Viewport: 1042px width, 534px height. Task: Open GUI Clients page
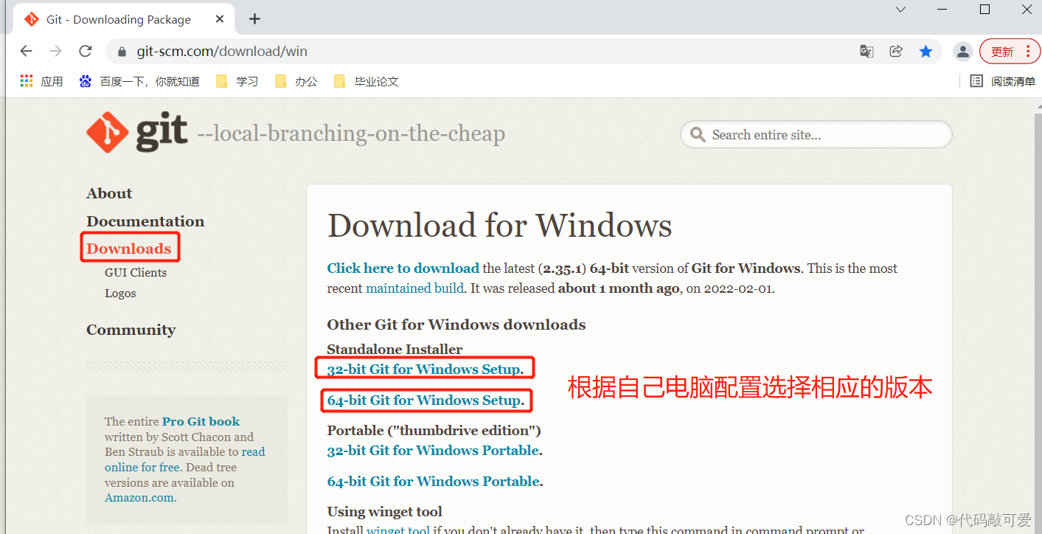click(x=136, y=272)
